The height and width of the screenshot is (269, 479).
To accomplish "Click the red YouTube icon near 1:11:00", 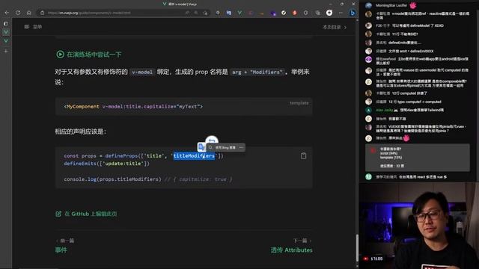I will [366, 259].
